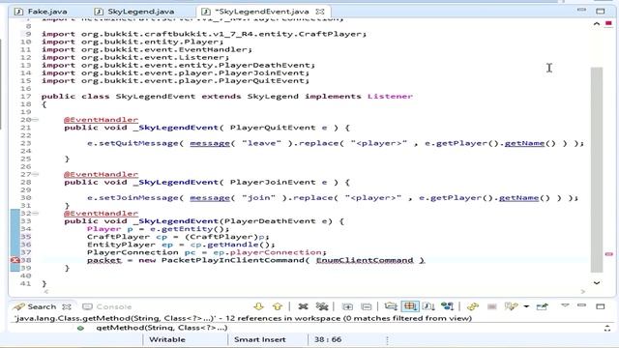Close the Search view tab
The height and width of the screenshot is (348, 619).
coord(67,306)
